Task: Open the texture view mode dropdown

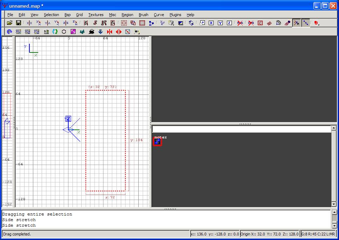Action: coord(172,23)
